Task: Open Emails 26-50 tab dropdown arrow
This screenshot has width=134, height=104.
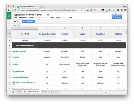Action: point(39,92)
